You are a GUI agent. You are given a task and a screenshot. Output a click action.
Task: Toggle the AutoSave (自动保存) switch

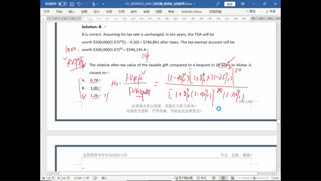pos(62,4)
